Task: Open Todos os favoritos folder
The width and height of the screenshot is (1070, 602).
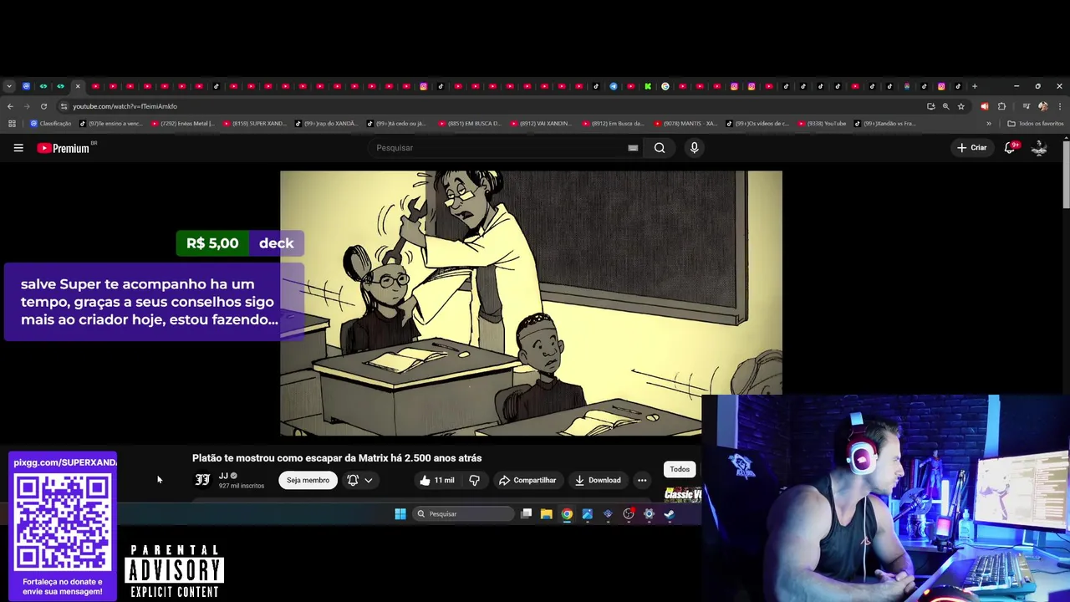Action: pyautogui.click(x=1036, y=124)
